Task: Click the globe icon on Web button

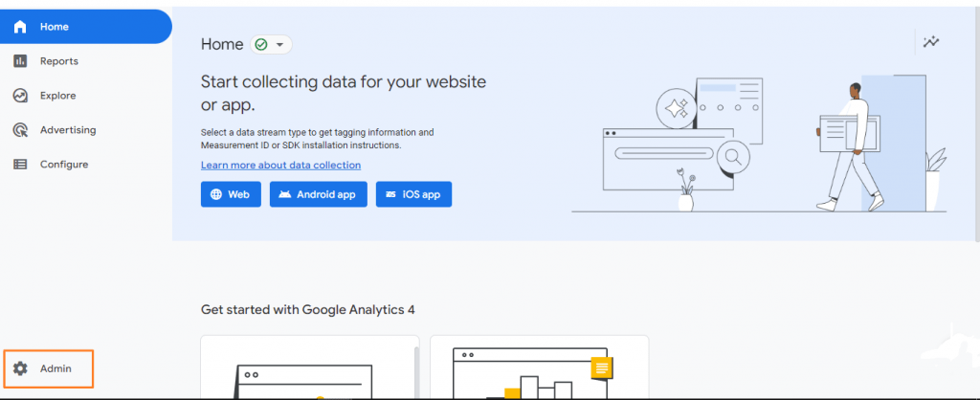Action: click(216, 194)
